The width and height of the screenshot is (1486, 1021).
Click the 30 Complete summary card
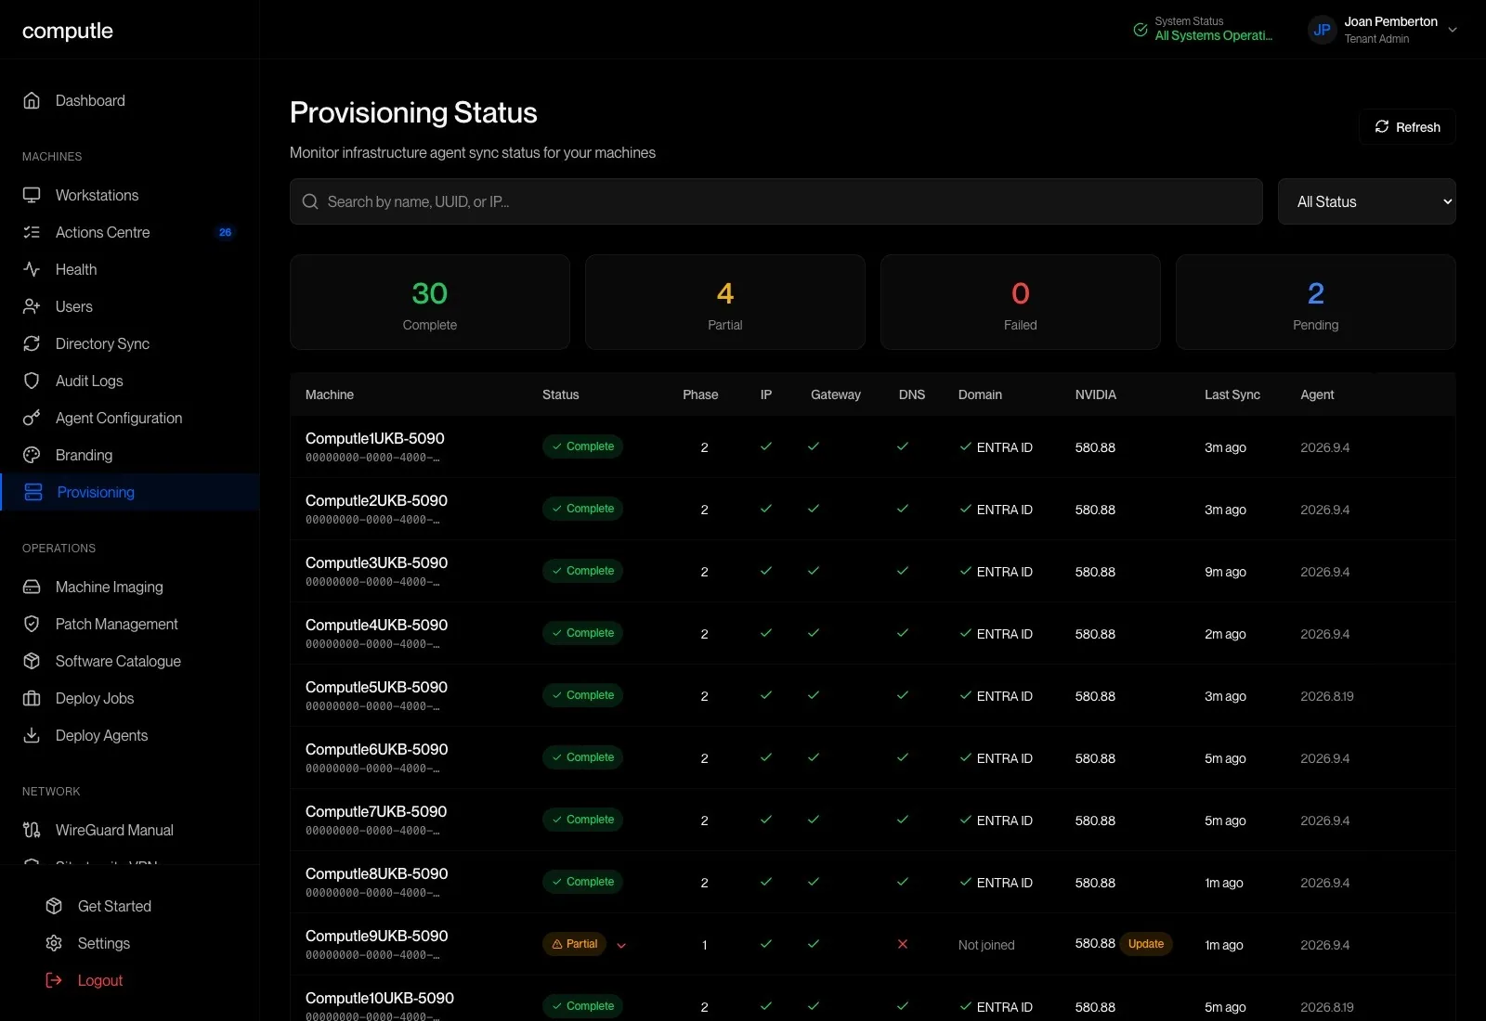(x=430, y=303)
